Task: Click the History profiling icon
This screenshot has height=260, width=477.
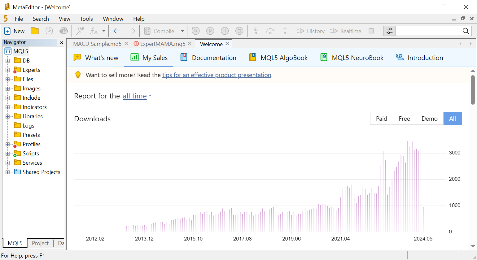Action: pyautogui.click(x=310, y=31)
